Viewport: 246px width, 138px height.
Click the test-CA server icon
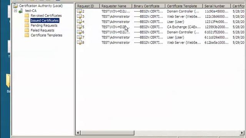pos(21,11)
